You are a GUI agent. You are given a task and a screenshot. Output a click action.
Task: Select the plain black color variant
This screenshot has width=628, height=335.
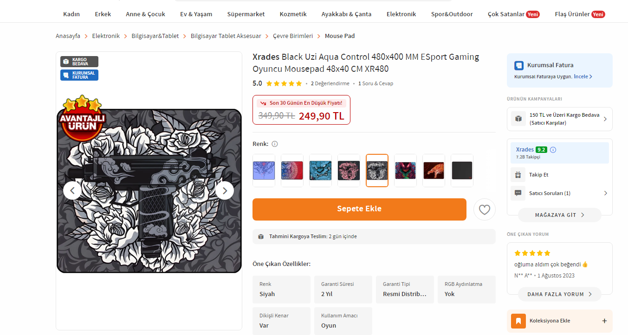(x=462, y=171)
